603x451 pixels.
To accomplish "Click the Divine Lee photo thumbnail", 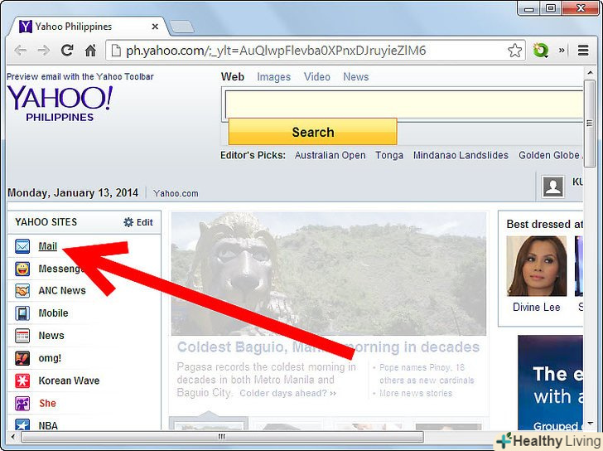I will [537, 266].
